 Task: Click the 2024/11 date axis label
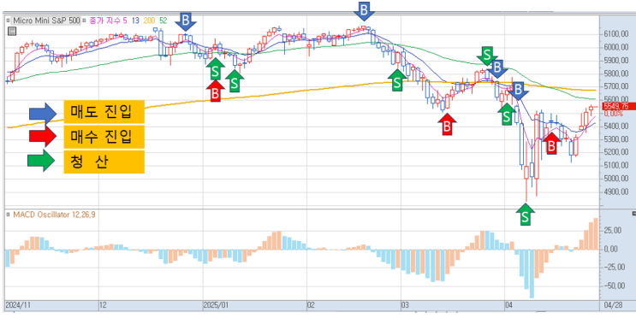(x=17, y=305)
